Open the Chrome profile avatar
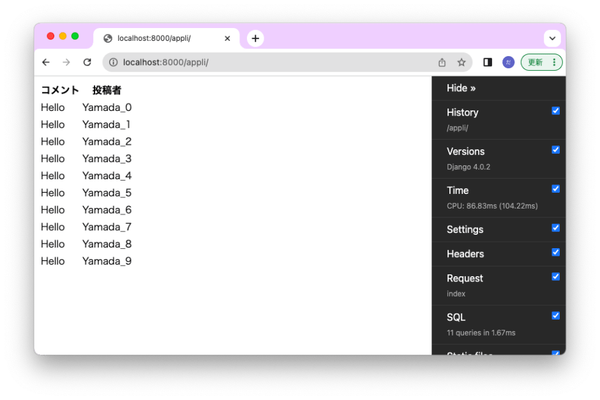600x400 pixels. 508,62
